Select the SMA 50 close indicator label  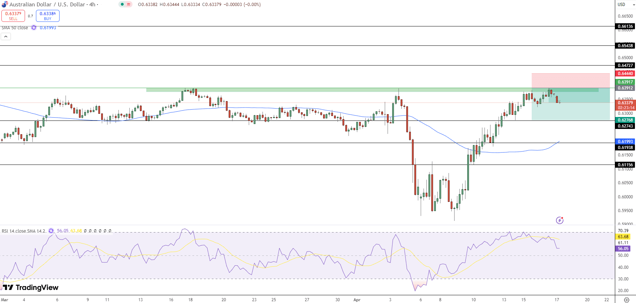pos(15,28)
